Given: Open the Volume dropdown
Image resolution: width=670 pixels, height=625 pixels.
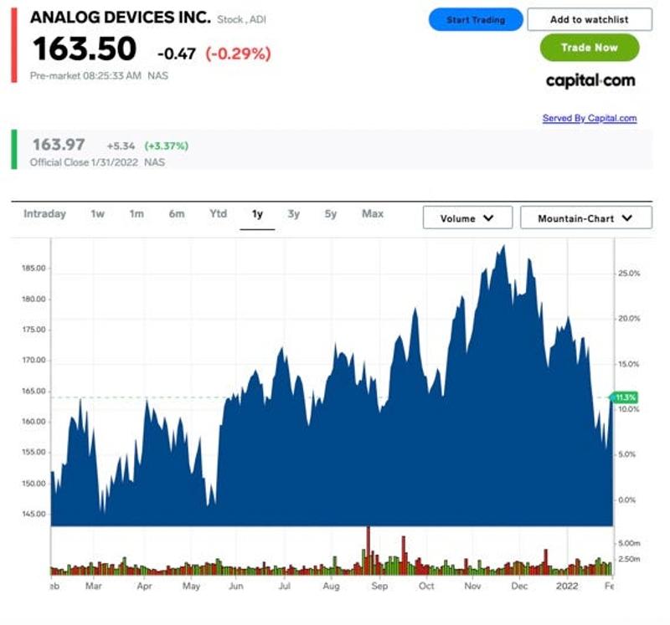Looking at the screenshot, I should coord(467,218).
